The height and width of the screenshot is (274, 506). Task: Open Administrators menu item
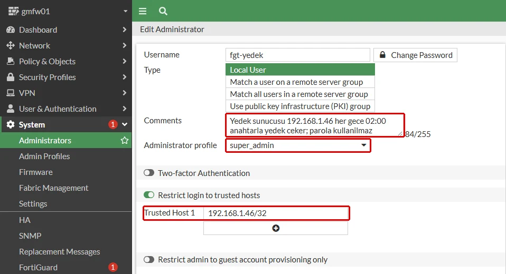(x=66, y=140)
